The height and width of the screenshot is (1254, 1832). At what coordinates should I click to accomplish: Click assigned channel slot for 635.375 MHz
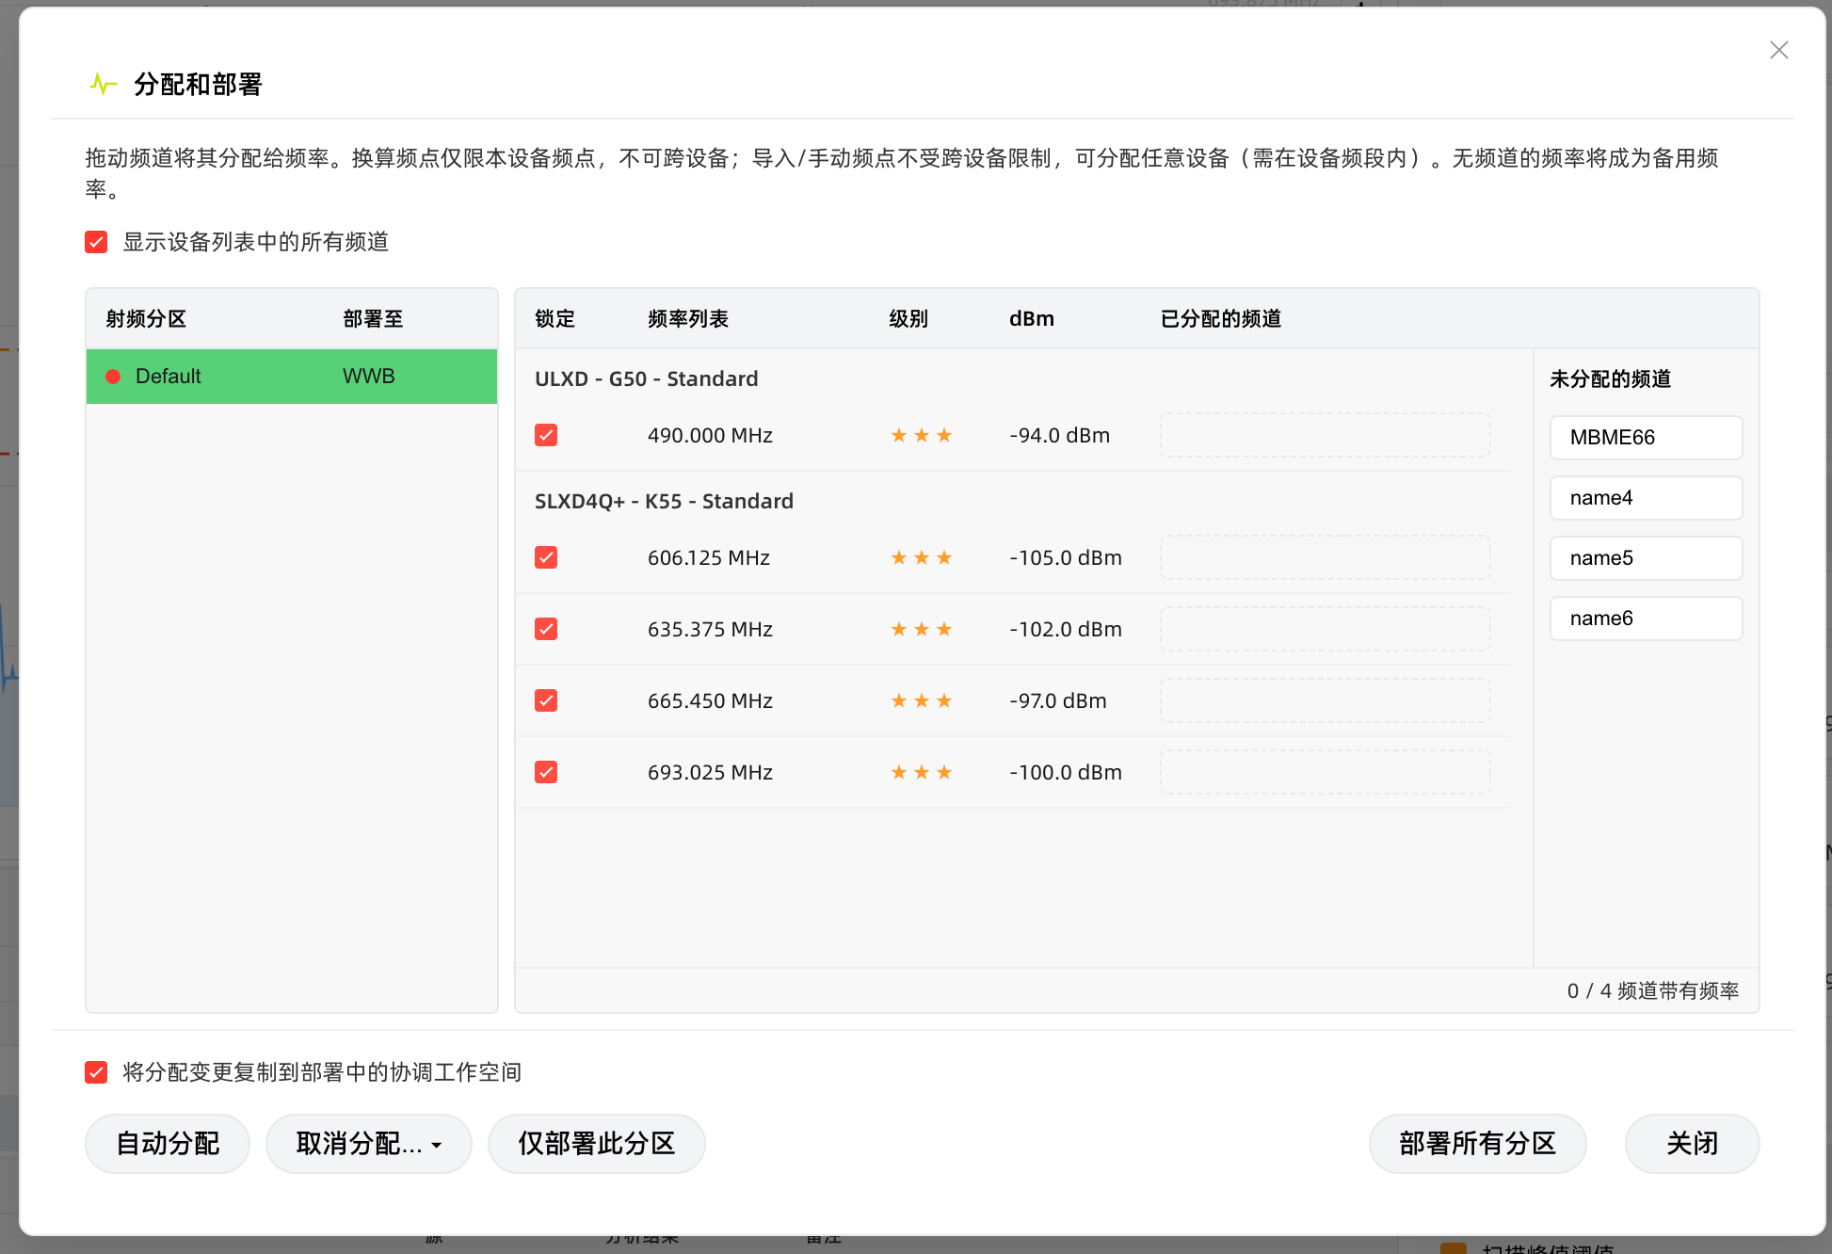point(1326,629)
